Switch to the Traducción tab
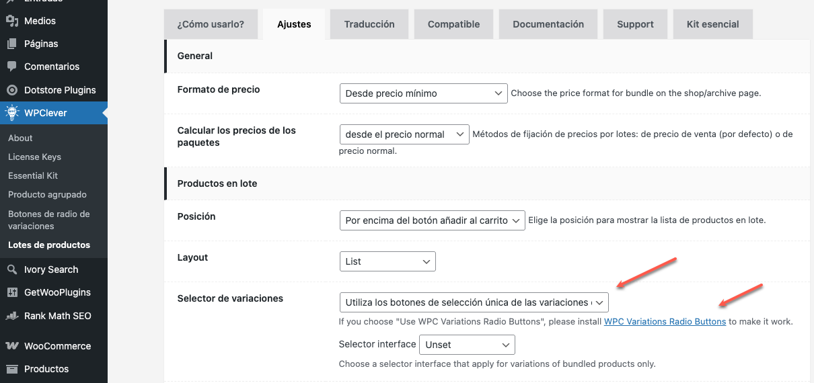Screen dimensions: 814x383 369,24
